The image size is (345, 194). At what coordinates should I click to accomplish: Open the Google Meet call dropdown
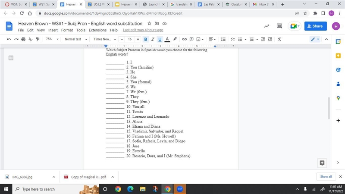(x=295, y=26)
